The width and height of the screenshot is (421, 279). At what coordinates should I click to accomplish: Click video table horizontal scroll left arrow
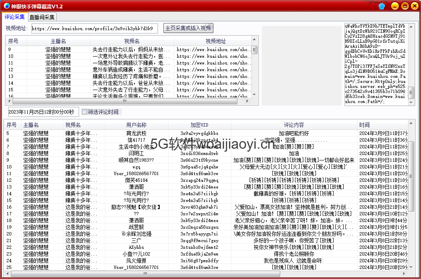[9, 101]
